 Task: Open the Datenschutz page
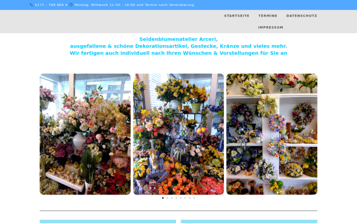point(302,15)
